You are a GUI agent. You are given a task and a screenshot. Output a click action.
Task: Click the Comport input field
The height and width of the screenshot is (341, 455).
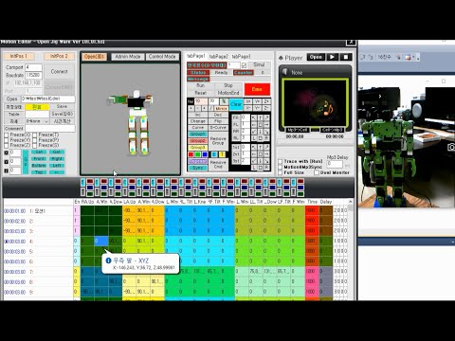(33, 67)
